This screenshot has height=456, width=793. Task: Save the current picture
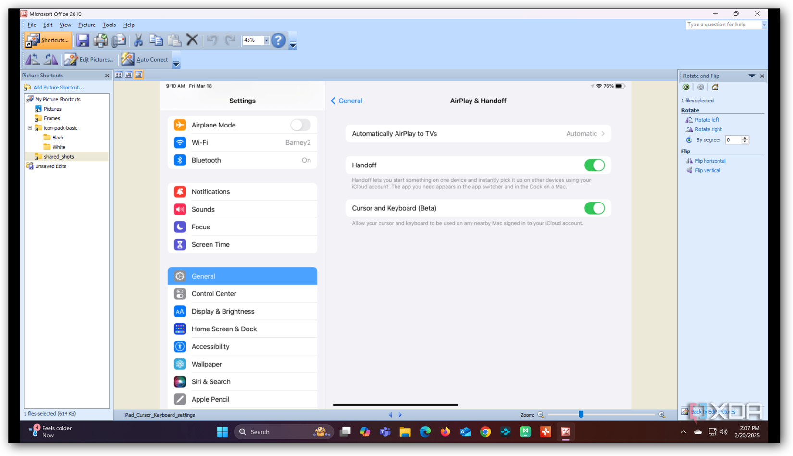coord(83,40)
